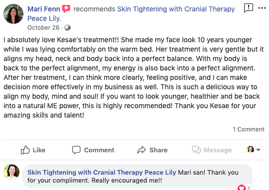This screenshot has width=269, height=190.
Task: Click the red recommendation star badge
Action: tap(66, 9)
